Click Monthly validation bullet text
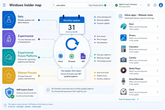The image size is (165, 110). pos(103,79)
